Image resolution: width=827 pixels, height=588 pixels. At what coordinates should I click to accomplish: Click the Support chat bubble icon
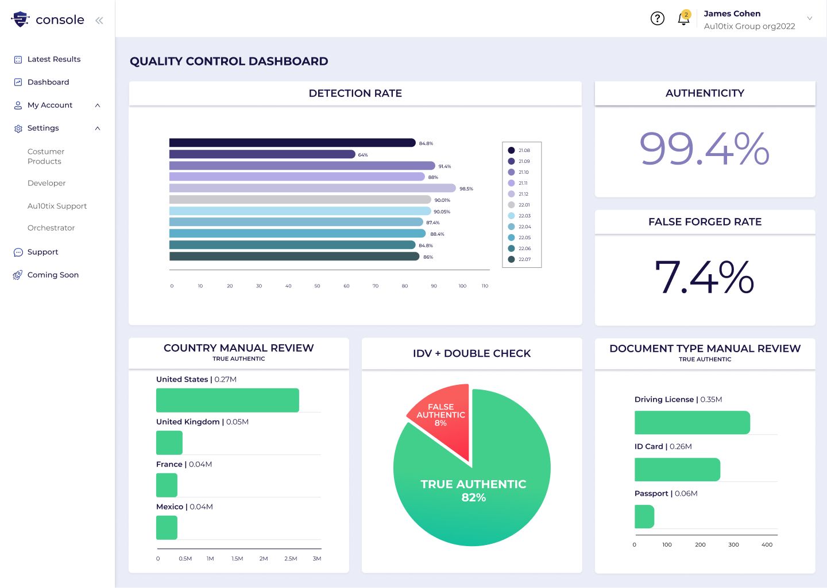coord(18,252)
